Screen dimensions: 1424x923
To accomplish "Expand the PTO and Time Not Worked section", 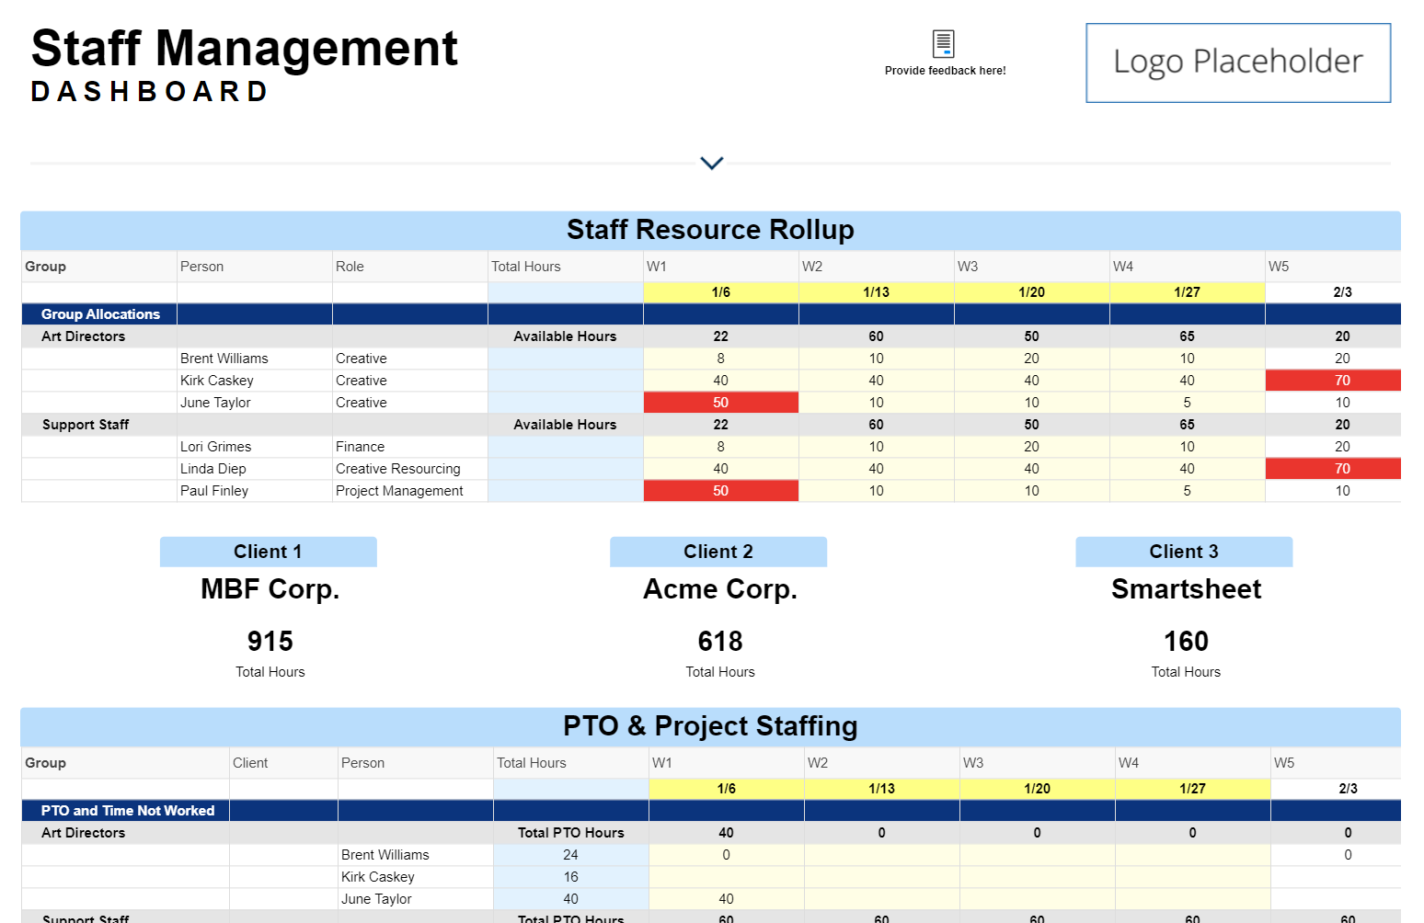I will click(127, 810).
